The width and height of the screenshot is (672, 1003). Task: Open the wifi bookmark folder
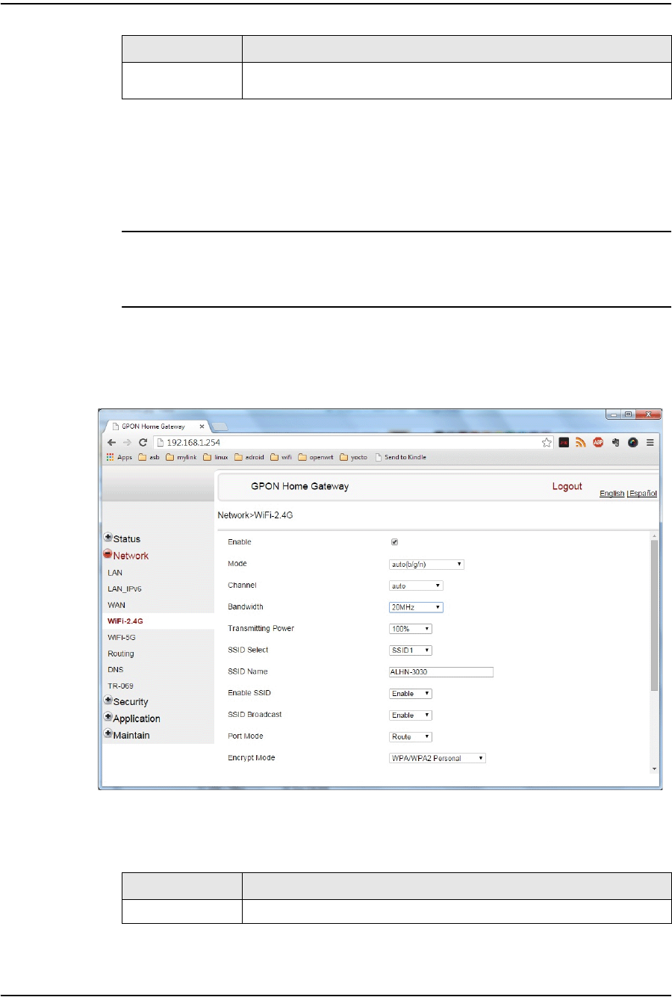point(281,457)
